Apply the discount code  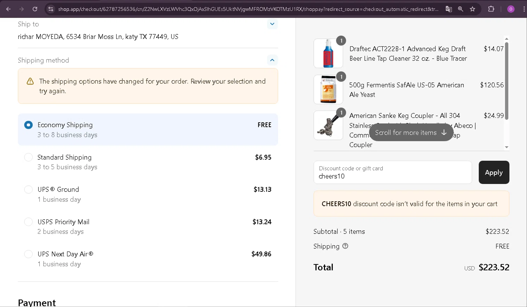[494, 172]
